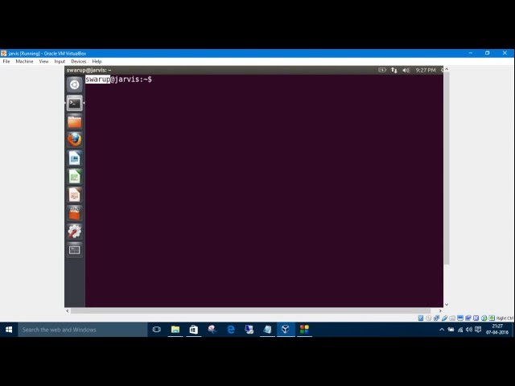Click VirtualBox keyboard capture green arrow icon
This screenshot has width=515, height=386.
(492, 318)
